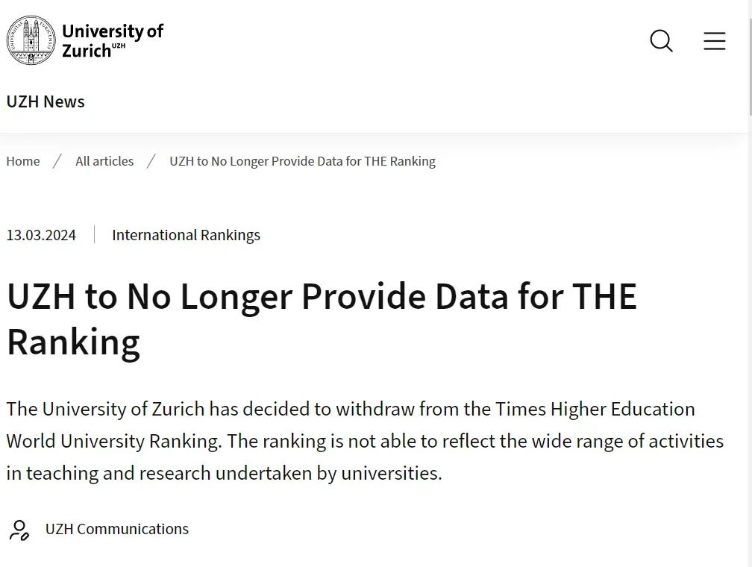Image resolution: width=752 pixels, height=567 pixels.
Task: Click divider between date and category
Action: [95, 234]
